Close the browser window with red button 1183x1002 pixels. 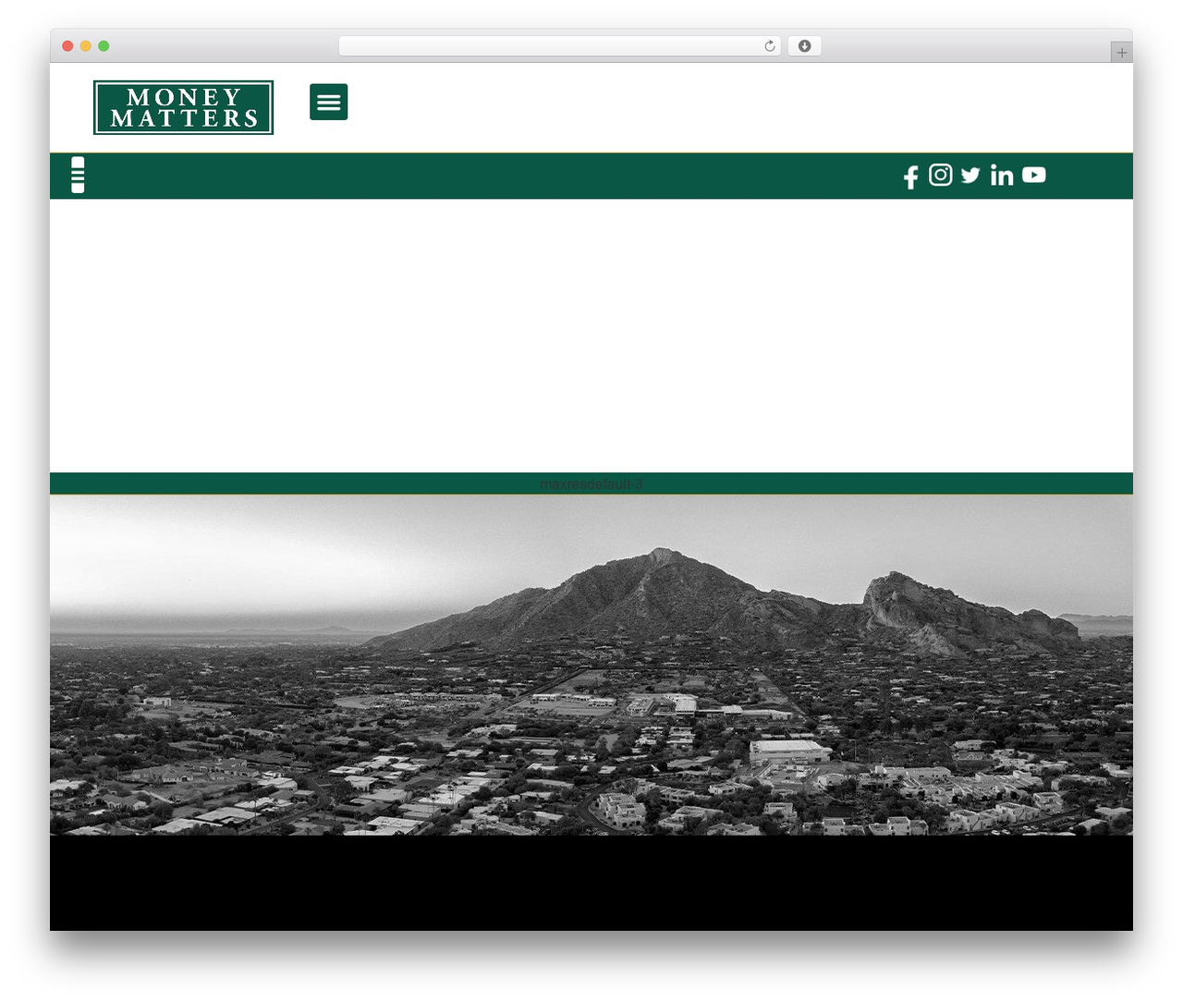[67, 46]
